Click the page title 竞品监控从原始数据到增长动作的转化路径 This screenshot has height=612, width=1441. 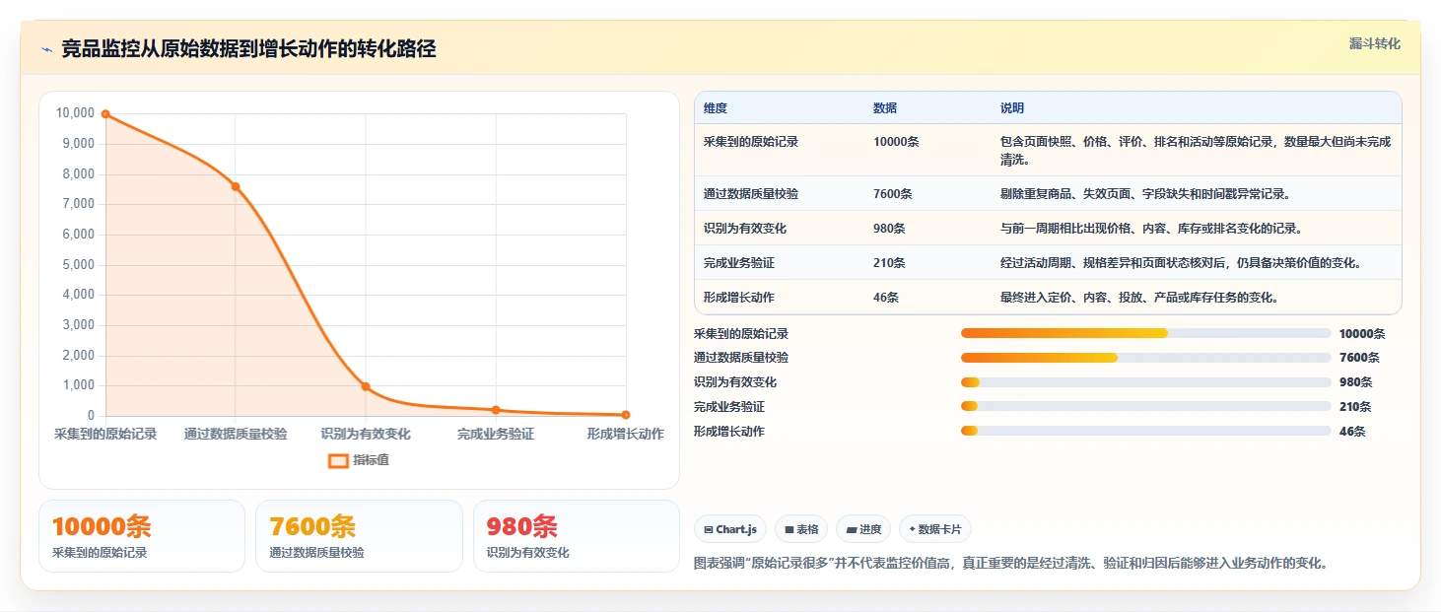(248, 49)
